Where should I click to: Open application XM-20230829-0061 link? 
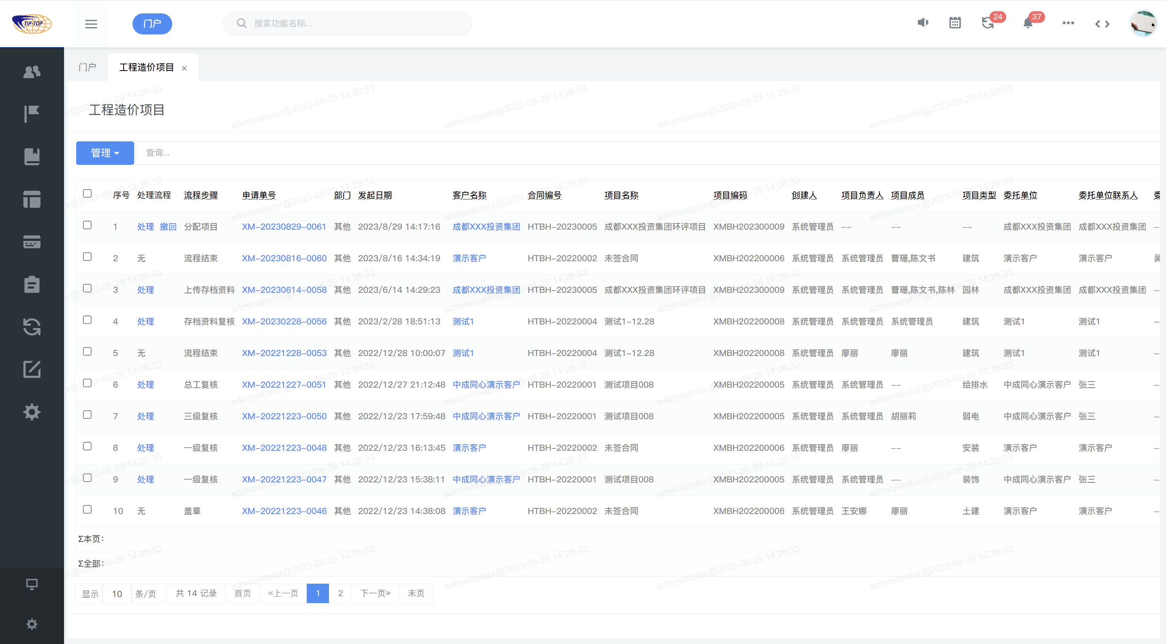(284, 227)
